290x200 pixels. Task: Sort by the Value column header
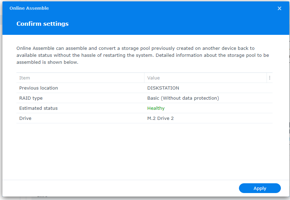click(154, 78)
